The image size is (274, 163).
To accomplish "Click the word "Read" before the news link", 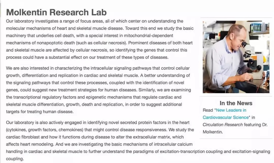I will click(208, 110).
